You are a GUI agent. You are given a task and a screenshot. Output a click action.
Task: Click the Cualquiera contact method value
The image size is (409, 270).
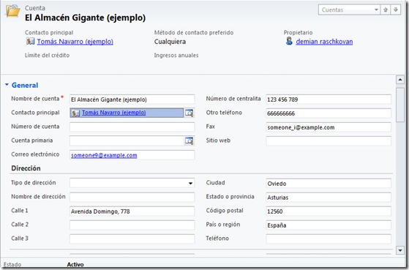click(x=170, y=42)
